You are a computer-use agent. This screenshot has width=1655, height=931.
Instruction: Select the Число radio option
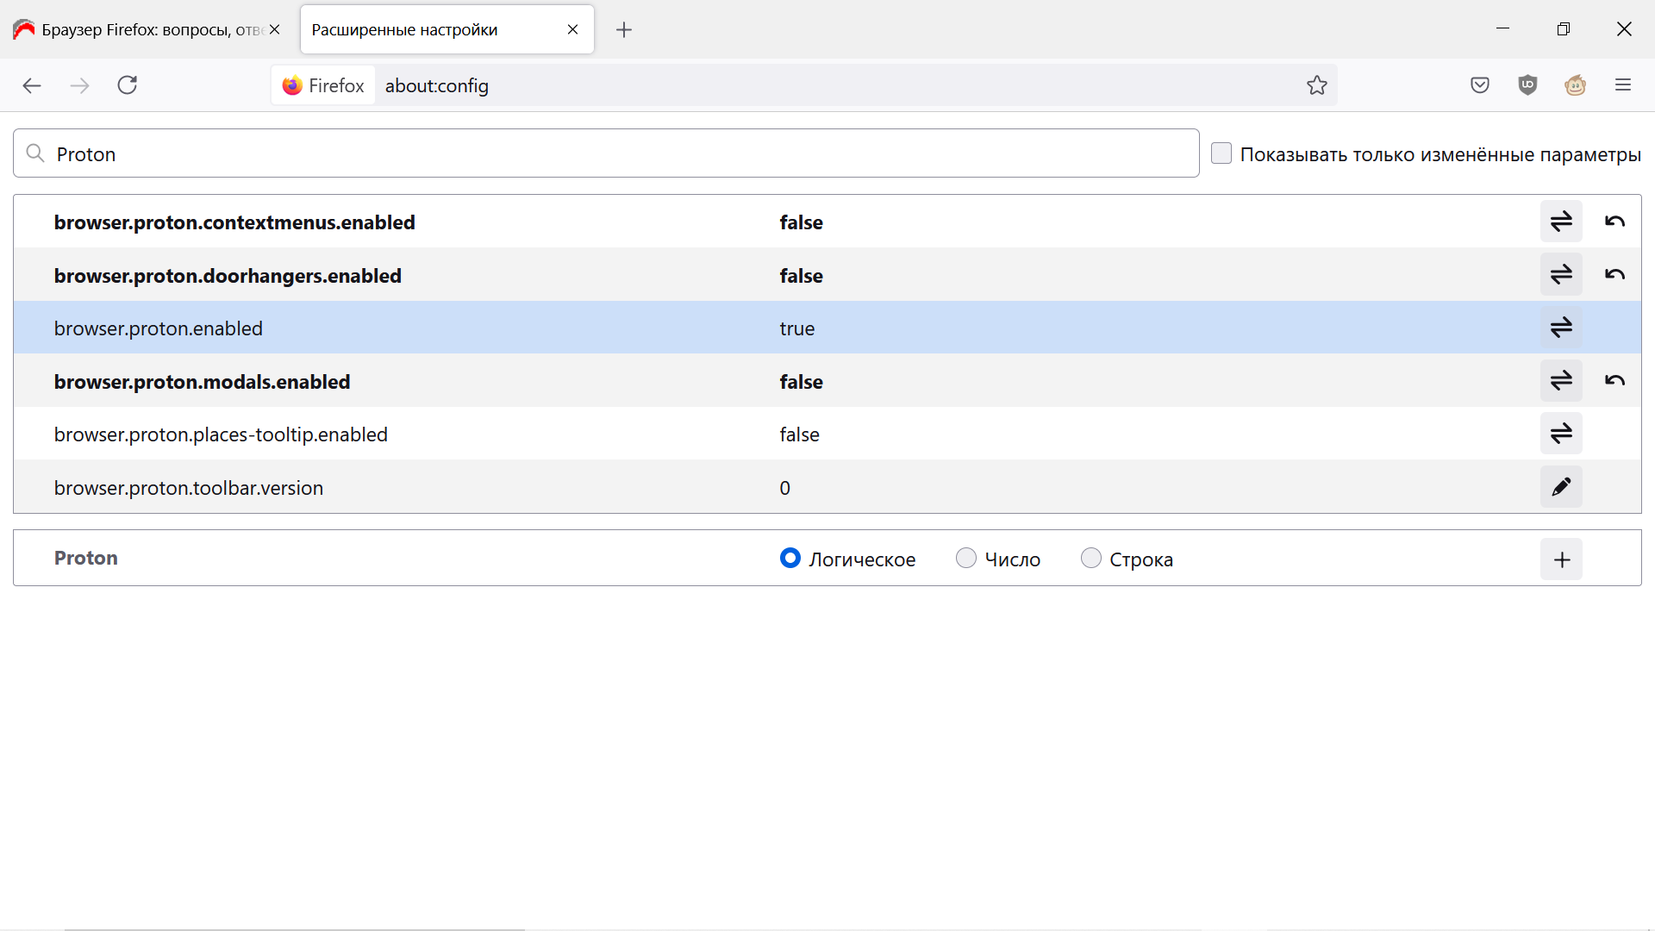click(966, 559)
